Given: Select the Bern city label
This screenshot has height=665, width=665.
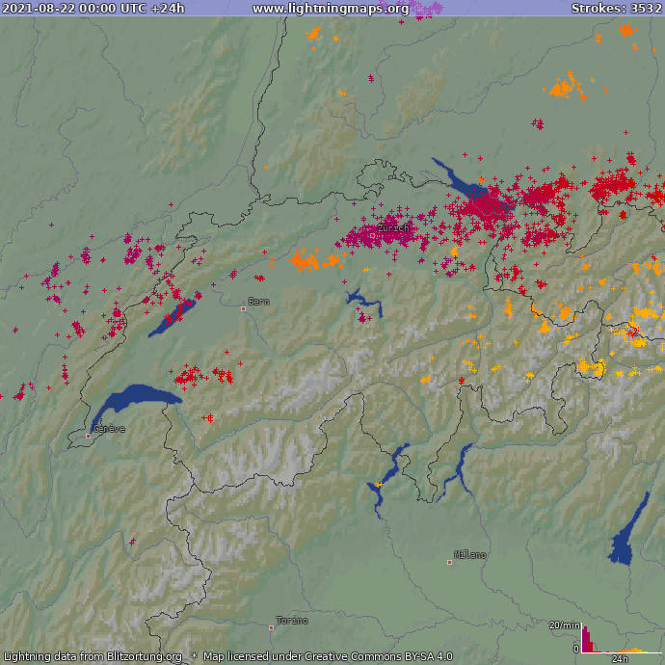Looking at the screenshot, I should 258,302.
